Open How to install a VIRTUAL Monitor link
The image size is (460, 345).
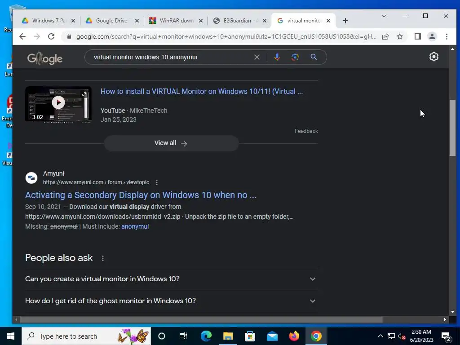click(202, 91)
